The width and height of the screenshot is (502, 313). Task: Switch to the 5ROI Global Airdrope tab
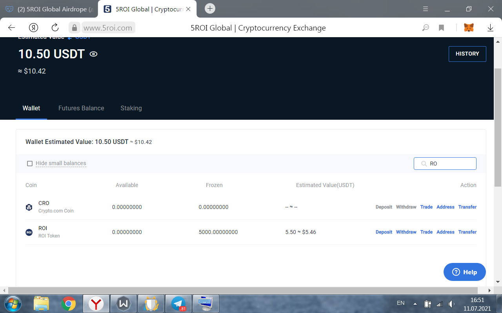pyautogui.click(x=49, y=9)
